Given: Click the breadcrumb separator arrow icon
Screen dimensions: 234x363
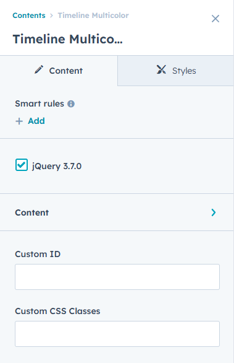Looking at the screenshot, I should (x=51, y=15).
